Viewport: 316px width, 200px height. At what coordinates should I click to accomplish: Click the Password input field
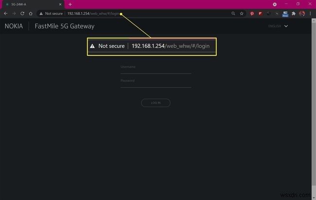click(156, 83)
